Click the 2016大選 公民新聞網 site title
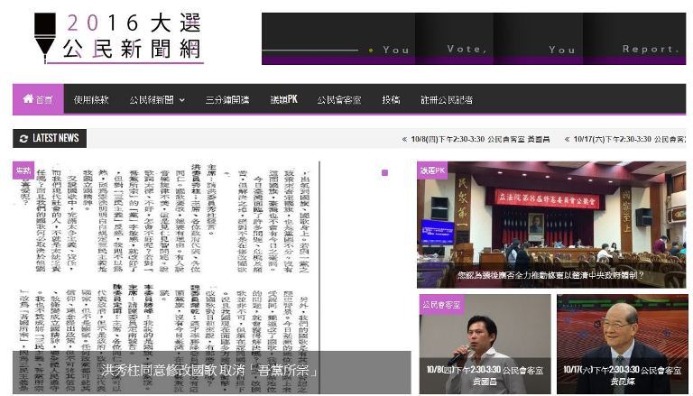This screenshot has height=396, width=693. click(132, 38)
